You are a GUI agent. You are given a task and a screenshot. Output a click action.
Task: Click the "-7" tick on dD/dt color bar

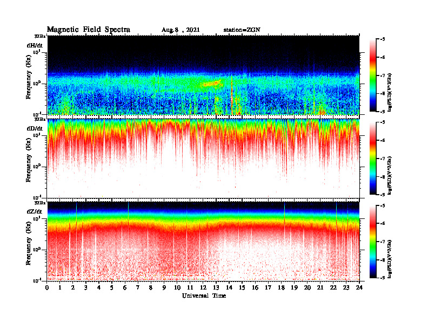tap(383, 159)
